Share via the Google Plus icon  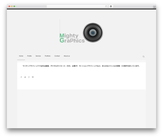tap(29, 77)
